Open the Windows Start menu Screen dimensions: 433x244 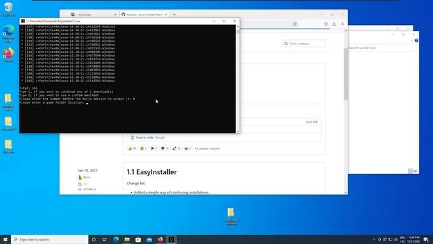click(5, 239)
